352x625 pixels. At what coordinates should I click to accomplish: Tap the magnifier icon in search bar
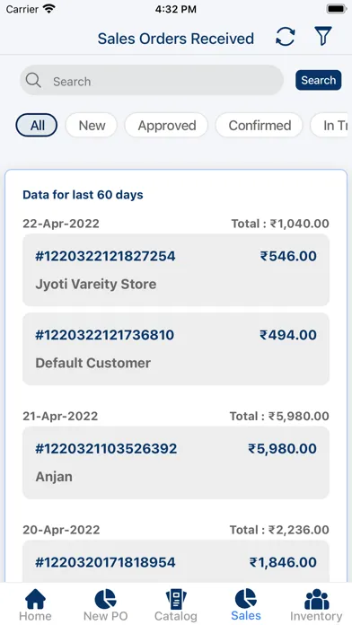[x=33, y=81]
